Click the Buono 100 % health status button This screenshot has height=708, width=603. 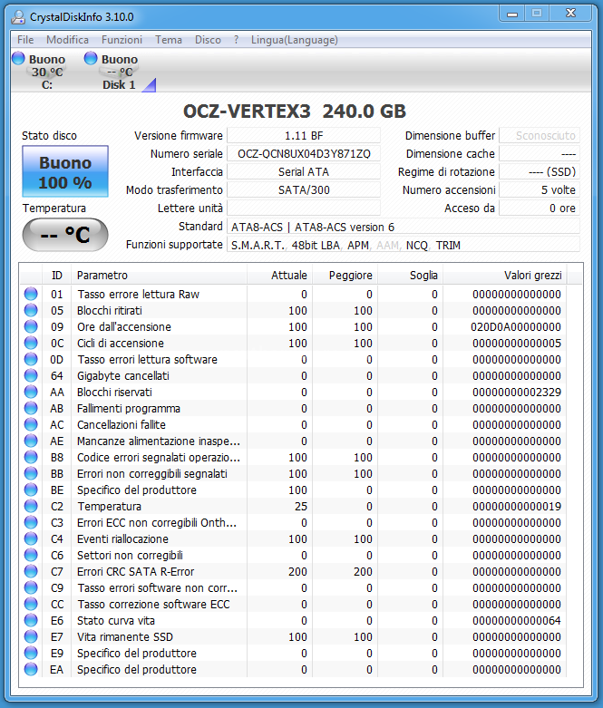pos(65,171)
